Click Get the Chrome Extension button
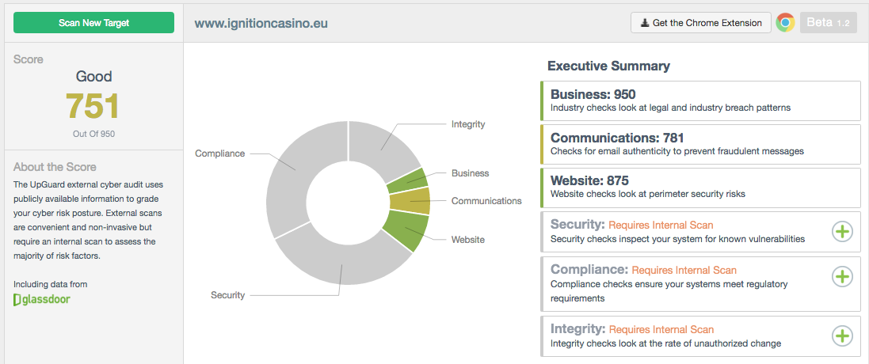869x364 pixels. pyautogui.click(x=700, y=23)
